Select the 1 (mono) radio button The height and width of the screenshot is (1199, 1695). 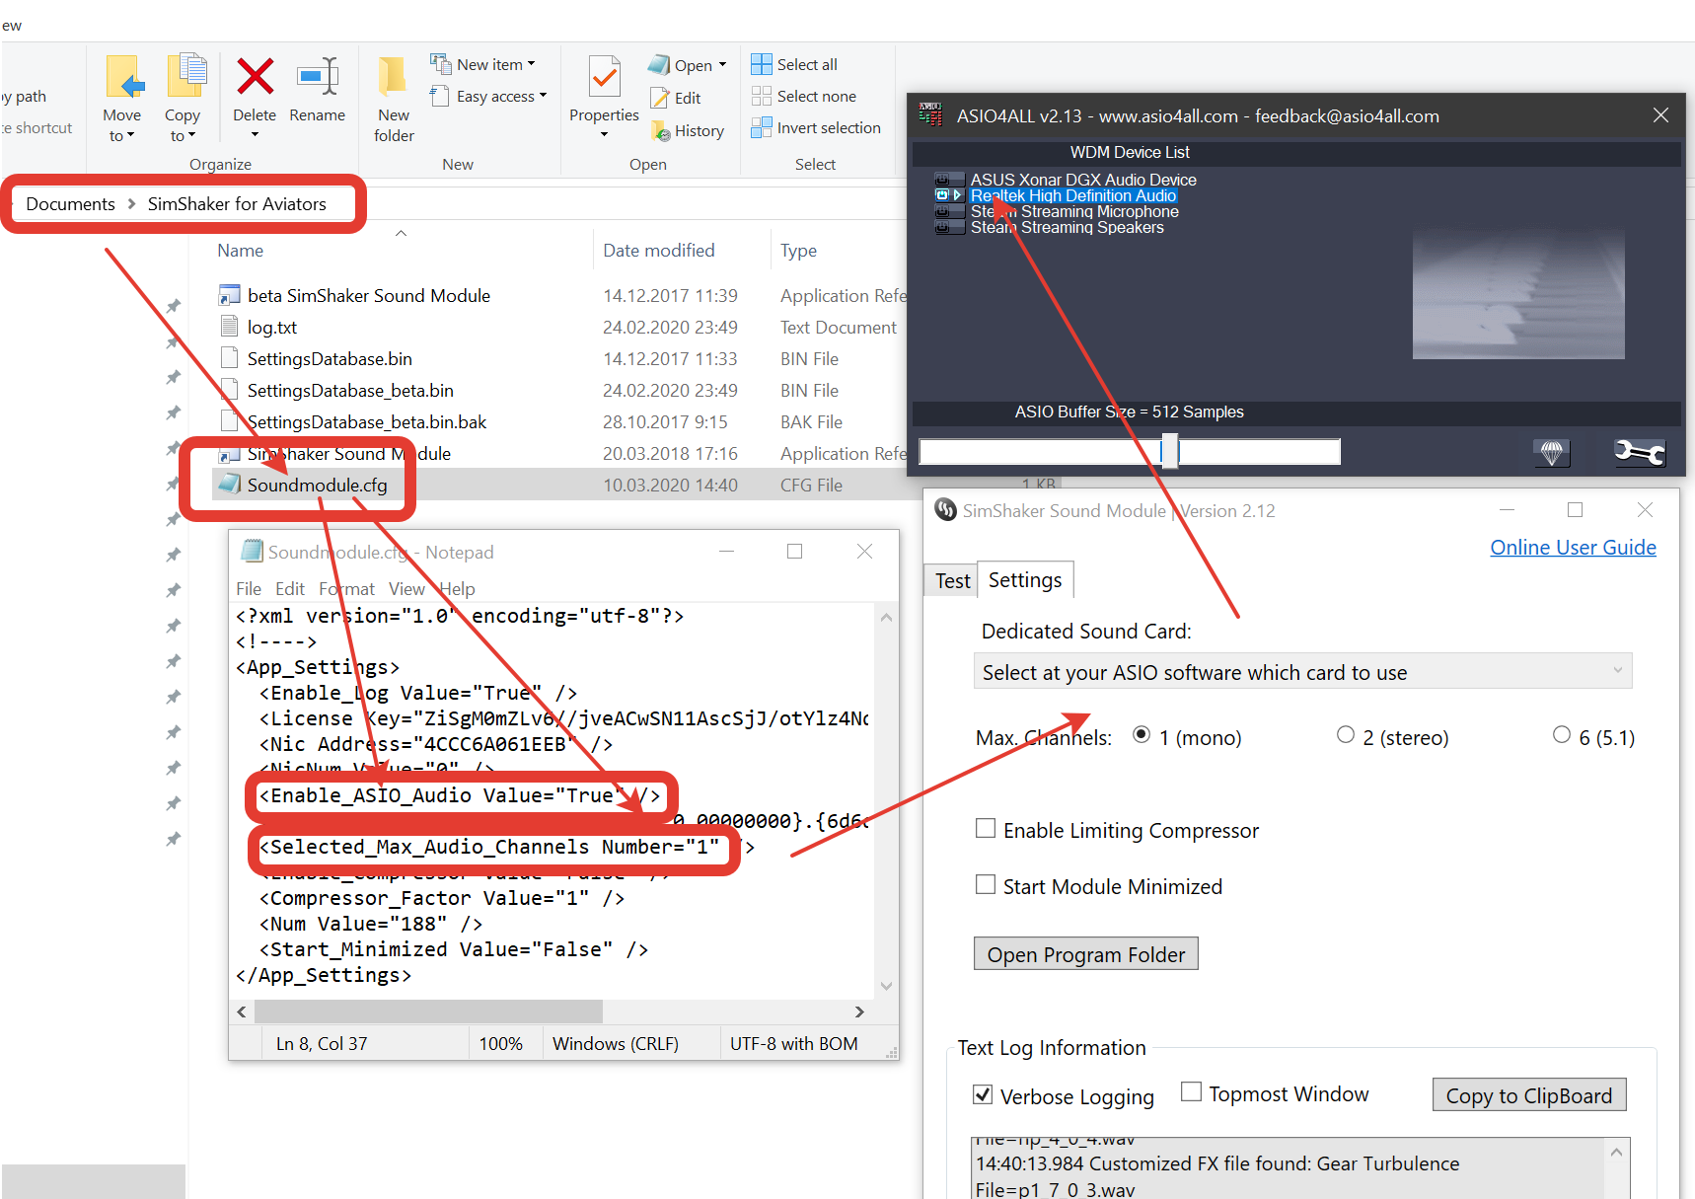click(x=1142, y=734)
